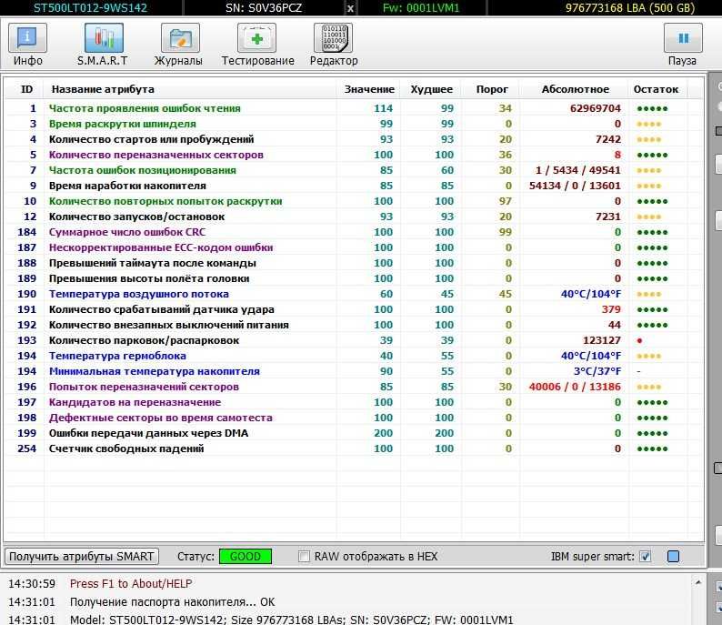This screenshot has width=722, height=625.
Task: Enable RAW отображать в HEX checkbox
Action: tap(304, 557)
